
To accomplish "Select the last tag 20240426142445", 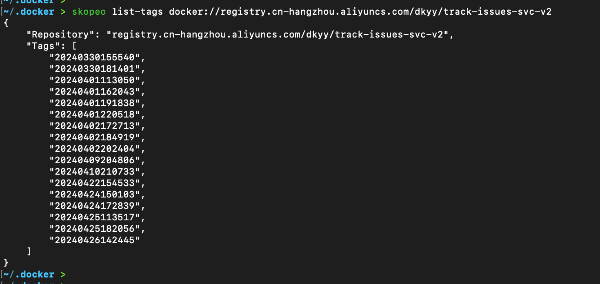I will pyautogui.click(x=95, y=240).
